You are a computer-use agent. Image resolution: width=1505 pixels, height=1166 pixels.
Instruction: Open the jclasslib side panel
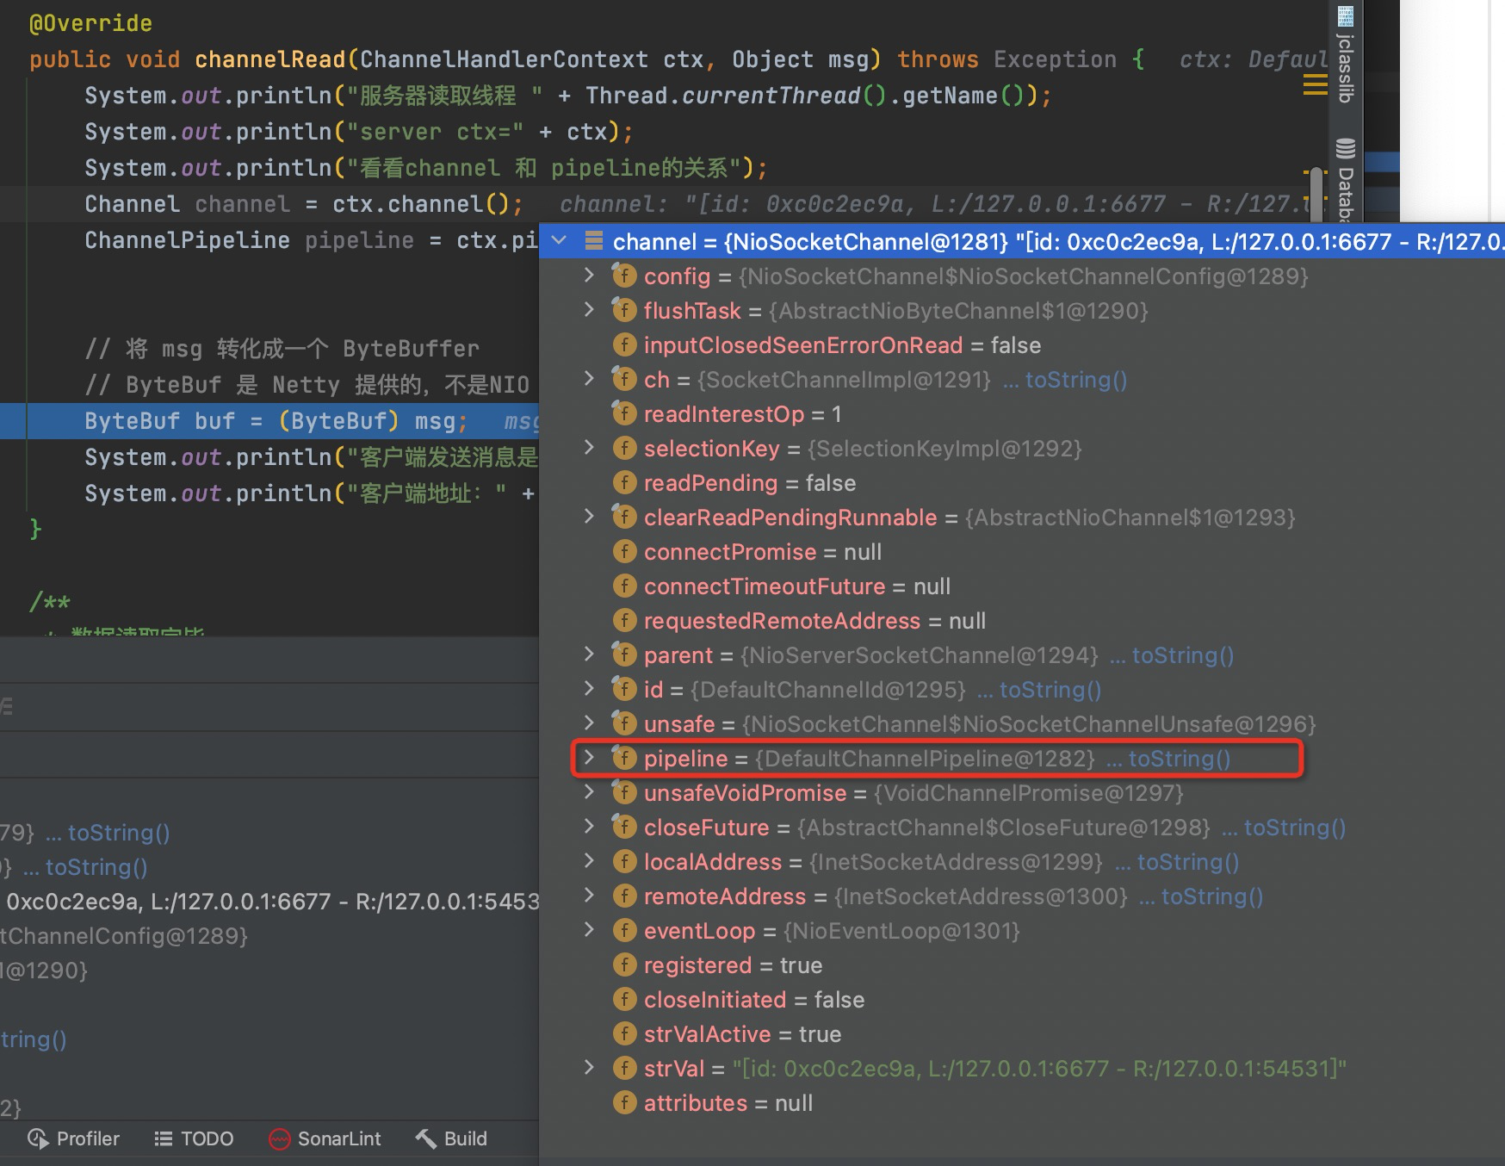tap(1346, 53)
